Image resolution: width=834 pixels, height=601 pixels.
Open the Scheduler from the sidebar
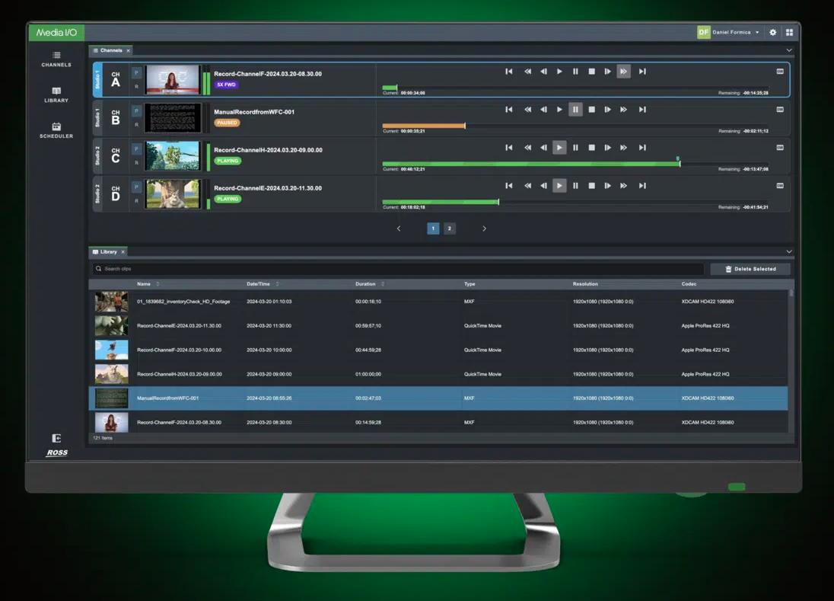pos(56,129)
